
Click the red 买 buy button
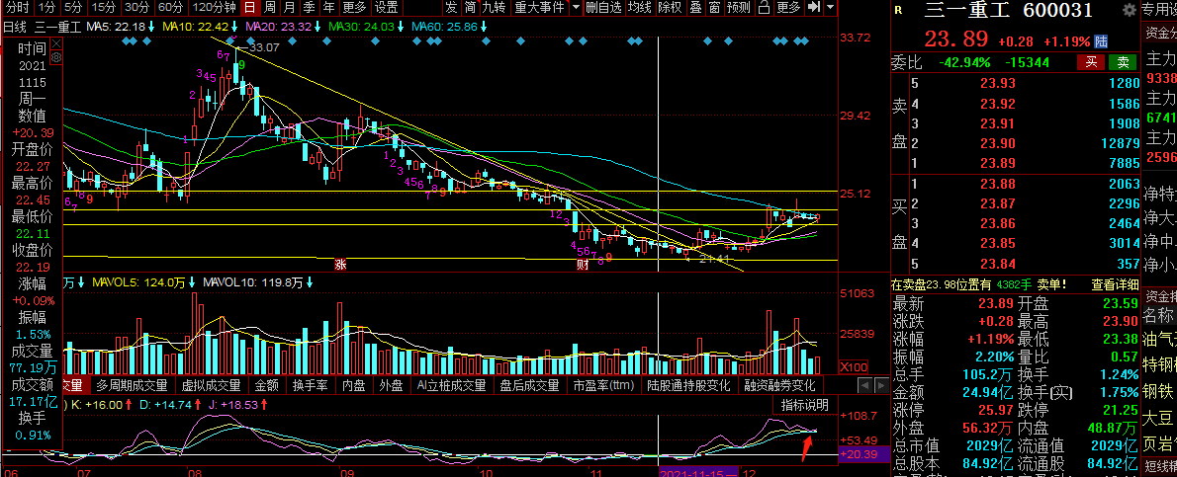click(1092, 62)
